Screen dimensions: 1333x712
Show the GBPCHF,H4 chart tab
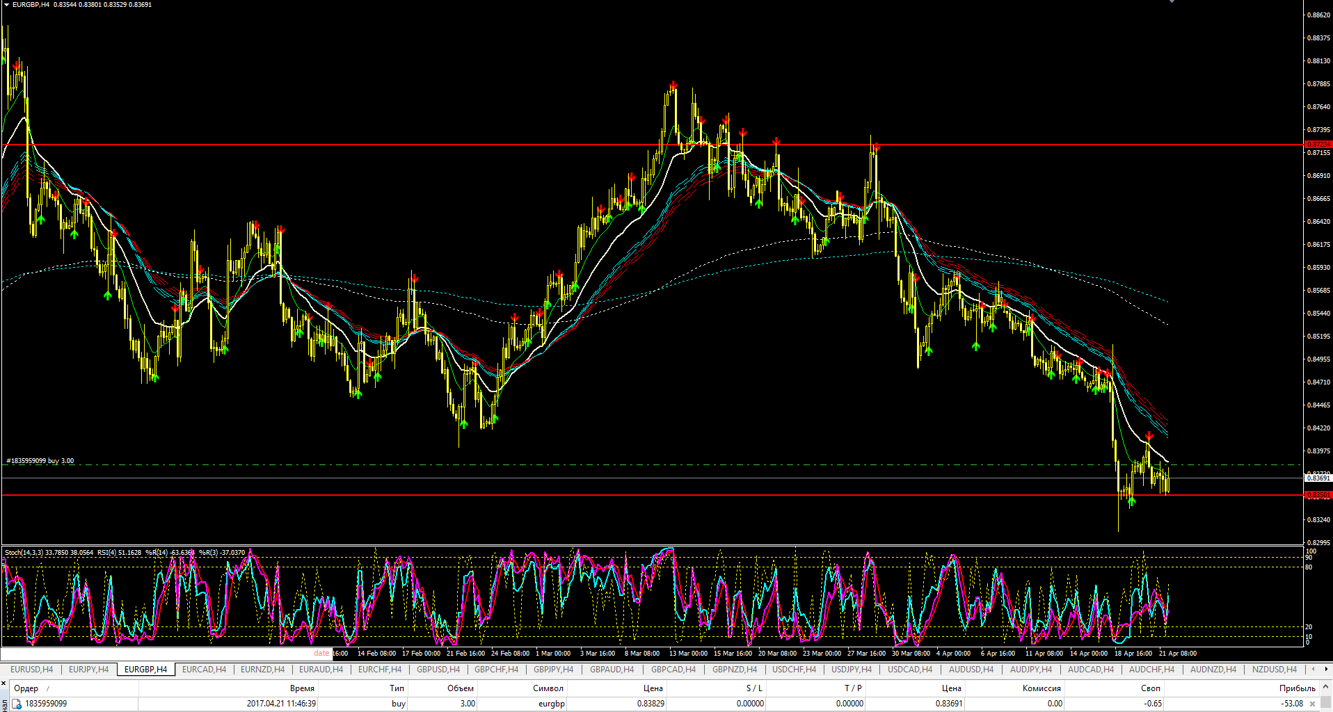pyautogui.click(x=496, y=670)
